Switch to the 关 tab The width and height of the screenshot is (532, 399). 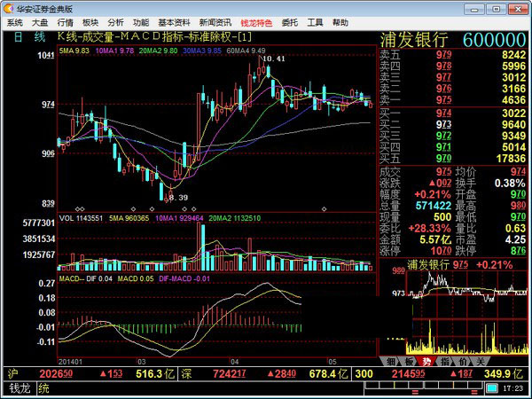click(x=481, y=362)
